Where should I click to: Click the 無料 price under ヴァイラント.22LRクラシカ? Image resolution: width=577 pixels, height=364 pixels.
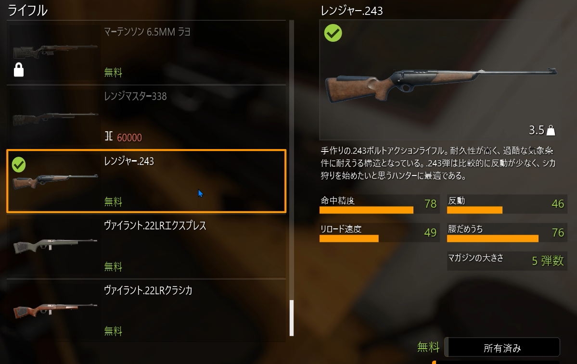point(113,331)
